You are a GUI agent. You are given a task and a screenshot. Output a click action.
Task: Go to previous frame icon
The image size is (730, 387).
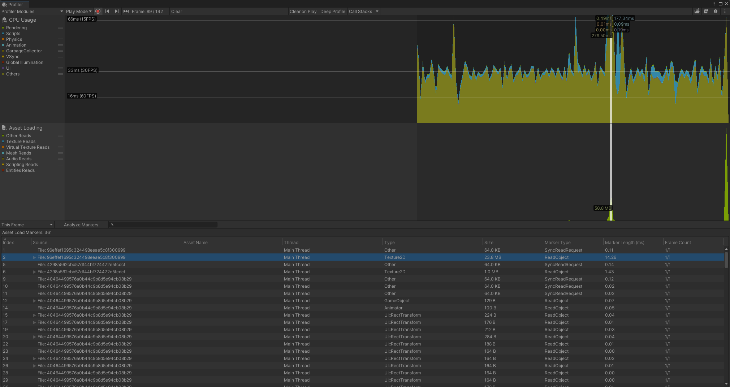click(107, 12)
